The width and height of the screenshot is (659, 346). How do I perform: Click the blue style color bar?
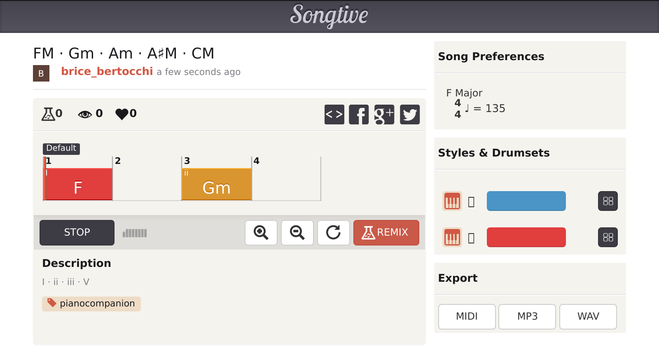pos(526,201)
